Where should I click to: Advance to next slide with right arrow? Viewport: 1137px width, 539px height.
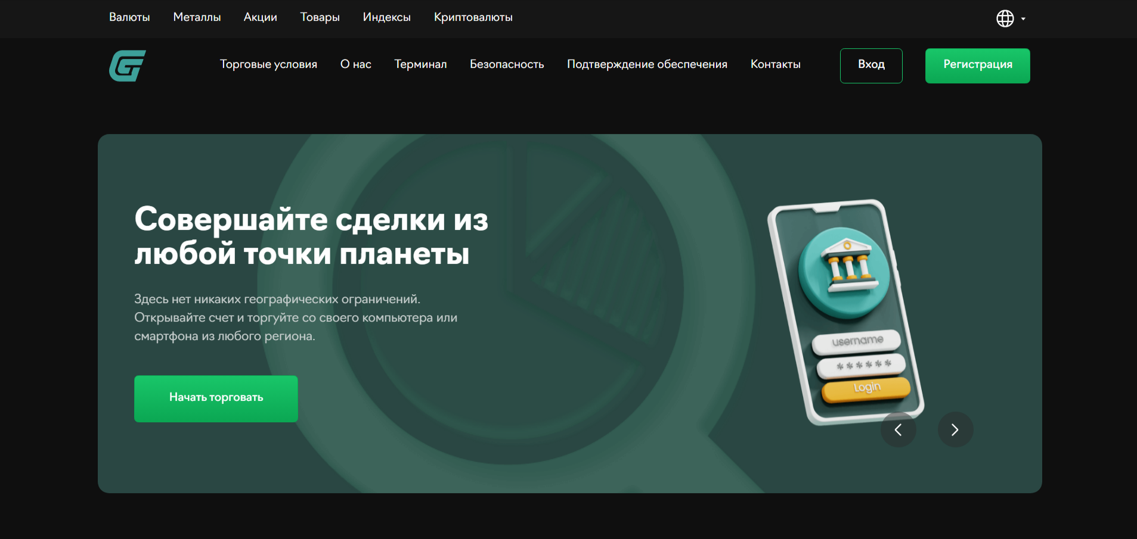[x=955, y=429]
